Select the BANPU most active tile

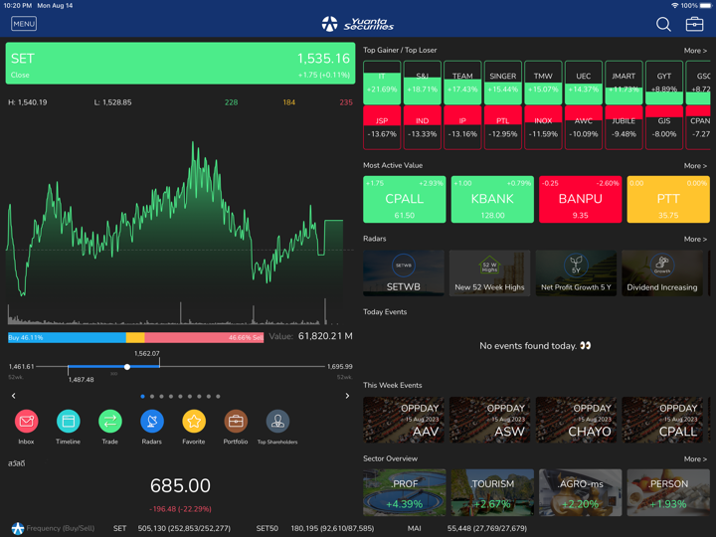[x=580, y=199]
